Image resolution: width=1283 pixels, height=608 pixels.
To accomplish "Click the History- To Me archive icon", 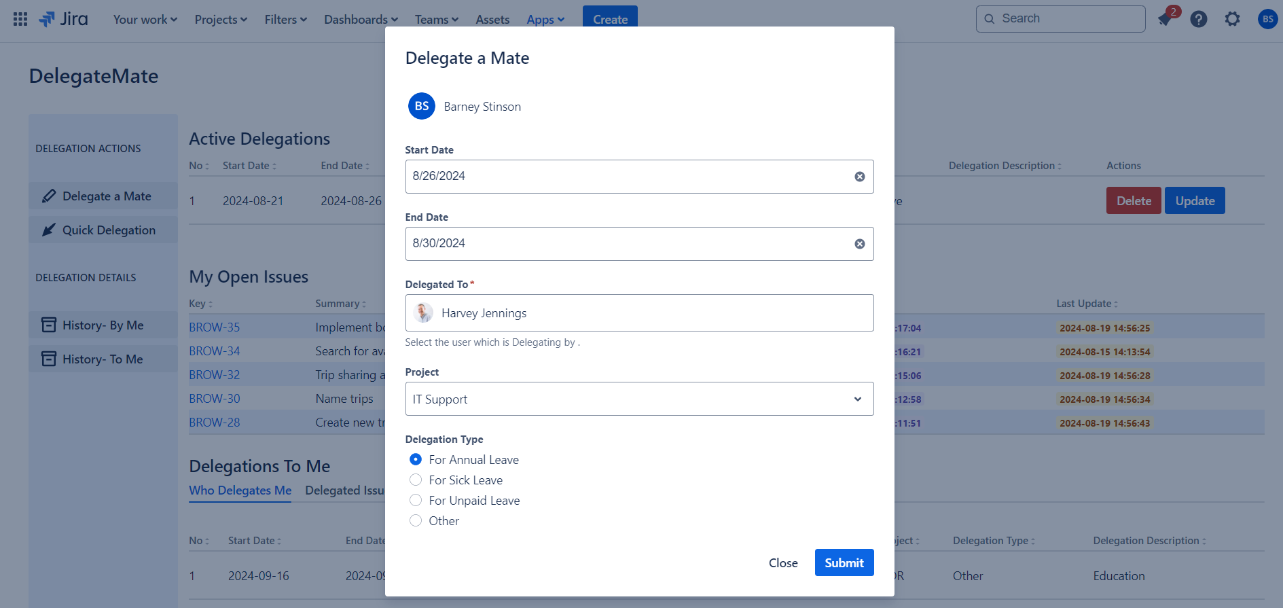I will coord(49,359).
